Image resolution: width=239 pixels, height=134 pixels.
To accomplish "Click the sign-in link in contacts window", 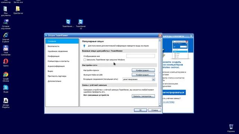I will pyautogui.click(x=169, y=102).
